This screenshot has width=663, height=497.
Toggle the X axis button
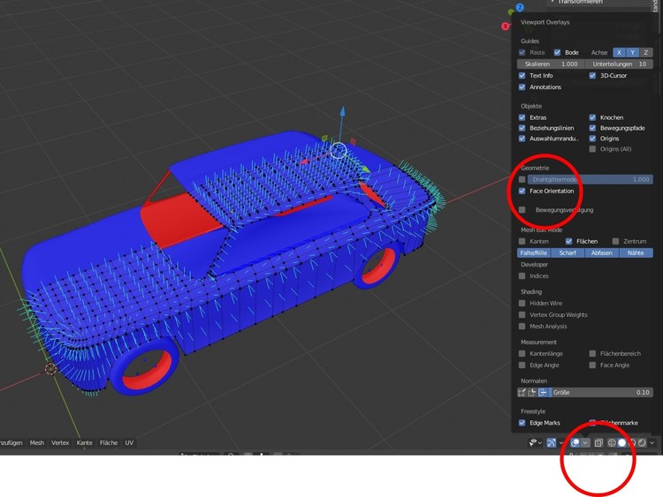click(619, 52)
